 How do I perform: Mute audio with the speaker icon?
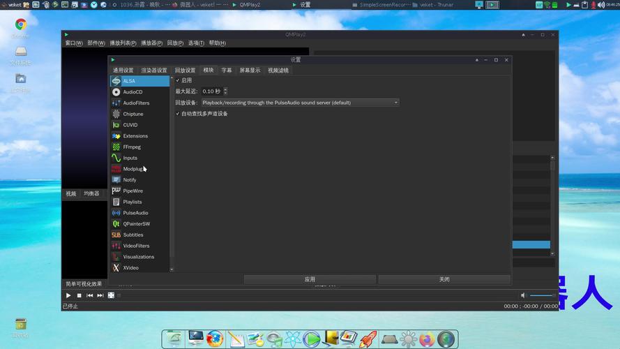click(x=523, y=295)
